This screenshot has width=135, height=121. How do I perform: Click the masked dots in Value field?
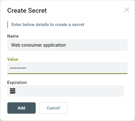[18, 68]
